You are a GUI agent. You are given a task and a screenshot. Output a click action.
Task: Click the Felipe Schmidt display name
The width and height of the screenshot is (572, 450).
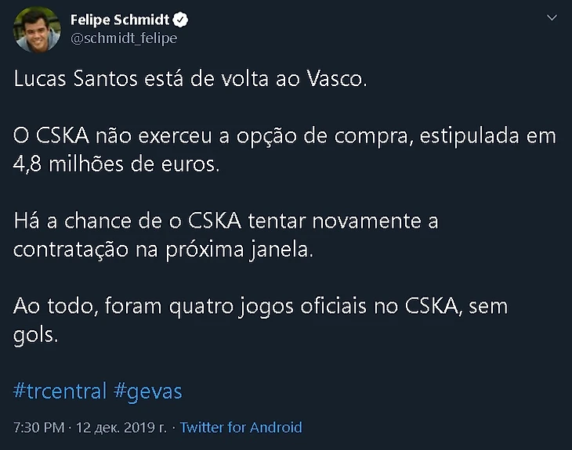point(120,20)
